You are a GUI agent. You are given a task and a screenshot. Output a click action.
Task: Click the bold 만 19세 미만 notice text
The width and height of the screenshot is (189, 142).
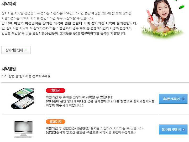(69, 23)
